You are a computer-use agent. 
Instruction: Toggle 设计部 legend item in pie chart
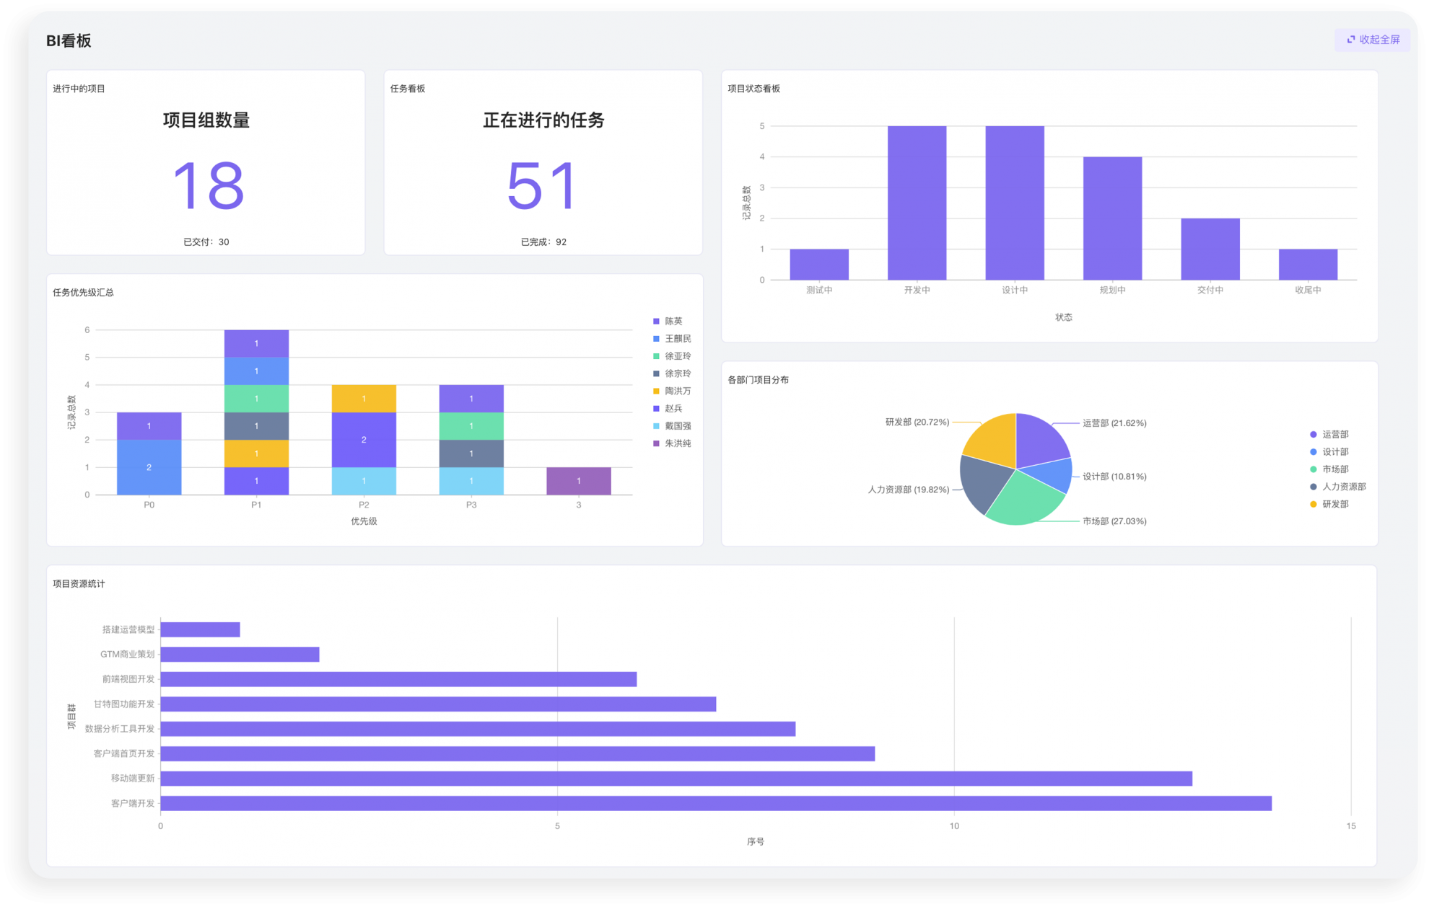(1329, 451)
